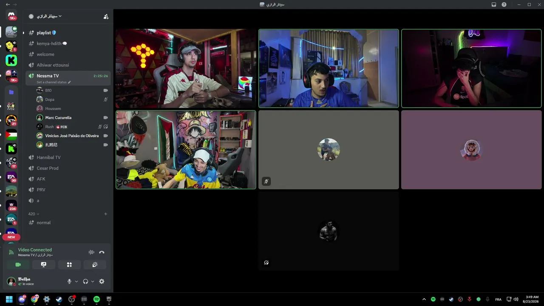Viewport: 544px width, 306px height.
Task: Open the server name dropdown menu
Action: [49, 16]
